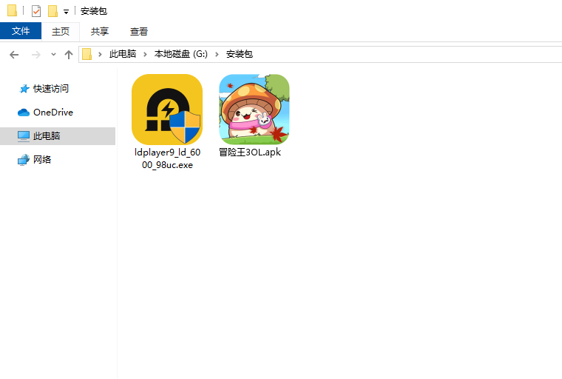The image size is (562, 379).
Task: Click 此电脑 in the address bar
Action: coord(123,54)
